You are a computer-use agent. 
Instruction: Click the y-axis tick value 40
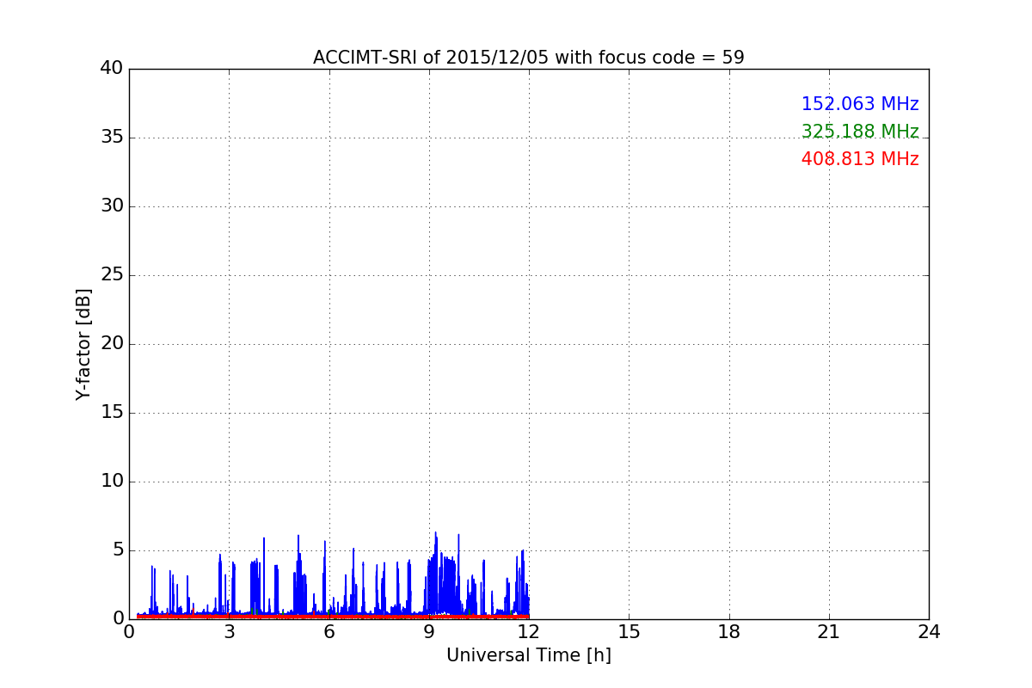112,69
